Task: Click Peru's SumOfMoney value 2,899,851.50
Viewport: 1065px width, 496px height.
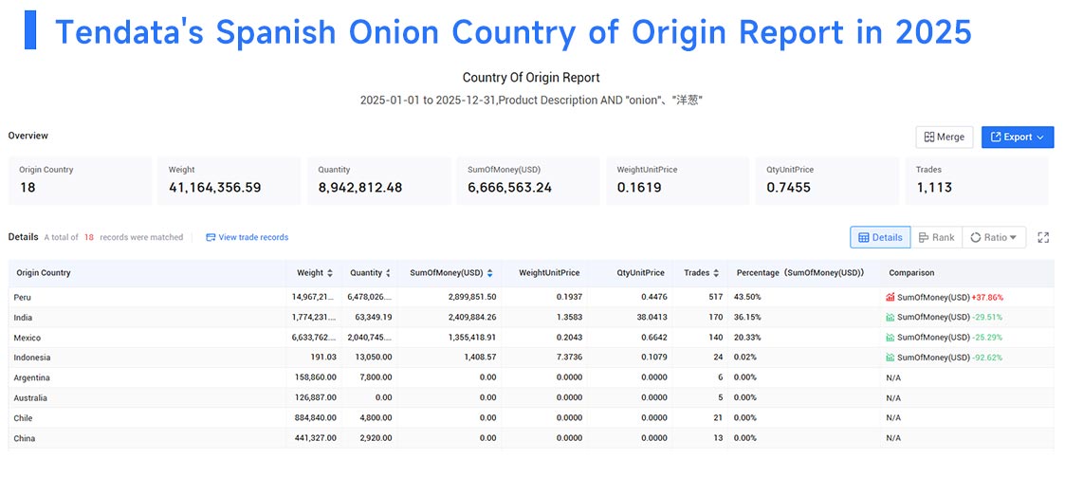Action: coord(472,298)
